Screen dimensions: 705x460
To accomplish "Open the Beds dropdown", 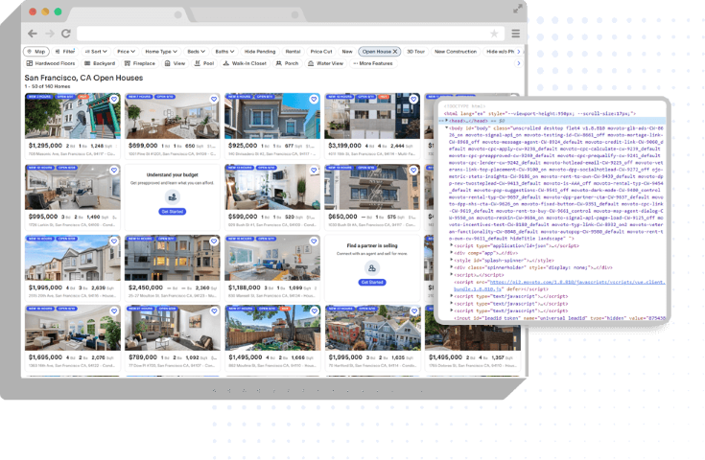I will (x=197, y=52).
